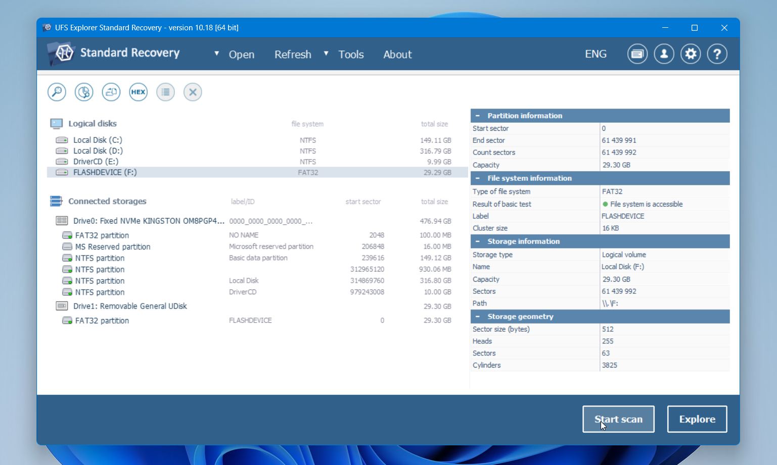
Task: Click the Cluster size value 16 KB
Action: (610, 228)
